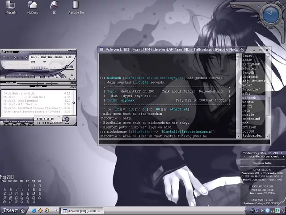Select playlist track 19 beyonce-bonnie Untitled
The image size is (286, 215).
(37, 112)
